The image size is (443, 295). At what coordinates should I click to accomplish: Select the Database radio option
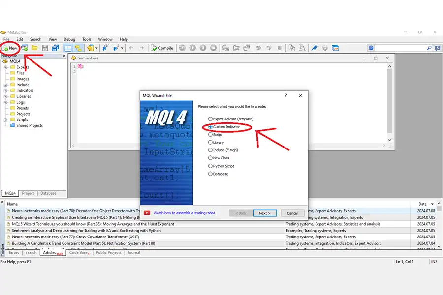[x=210, y=174]
